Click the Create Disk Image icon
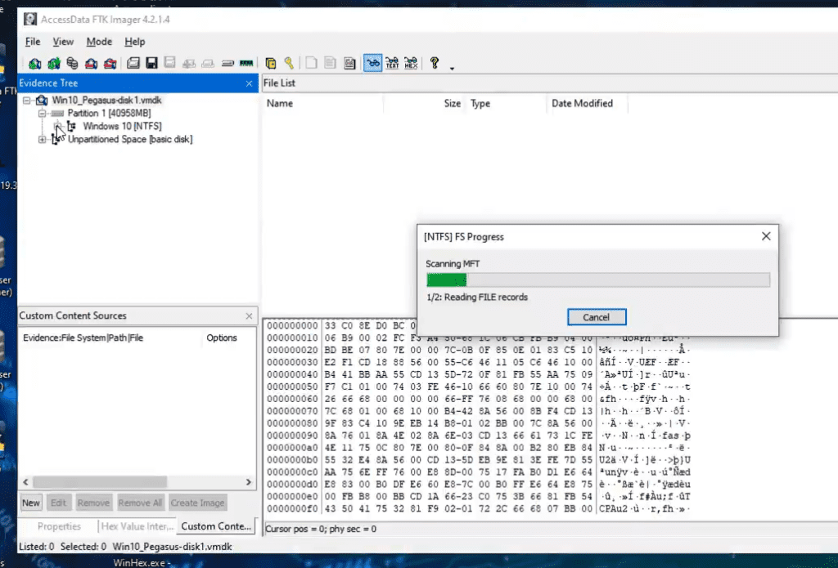This screenshot has height=568, width=838. [133, 63]
